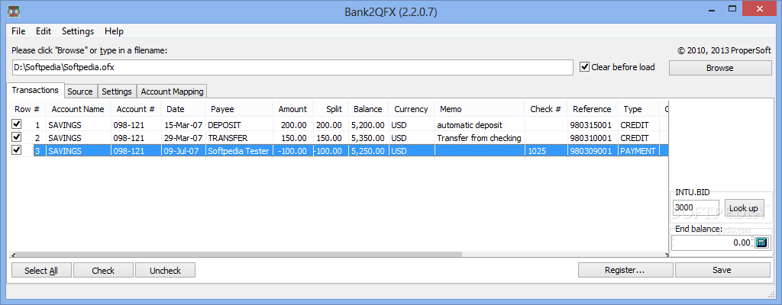
Task: Click the Softpedia Tester payee cell
Action: pos(239,150)
